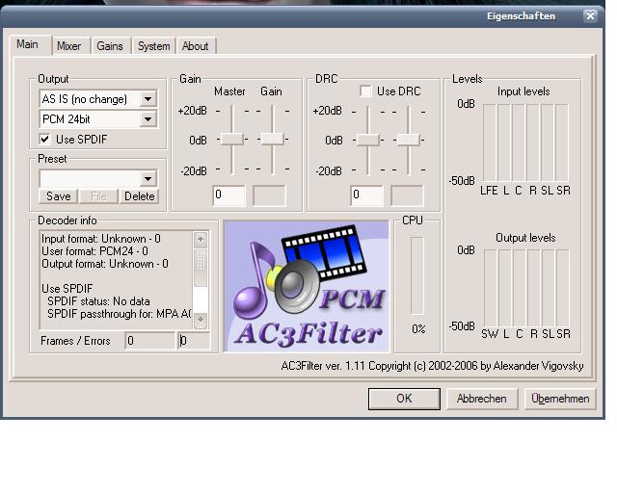Click 'User format: PCM24 - 0' line
This screenshot has width=617, height=493.
[x=94, y=251]
